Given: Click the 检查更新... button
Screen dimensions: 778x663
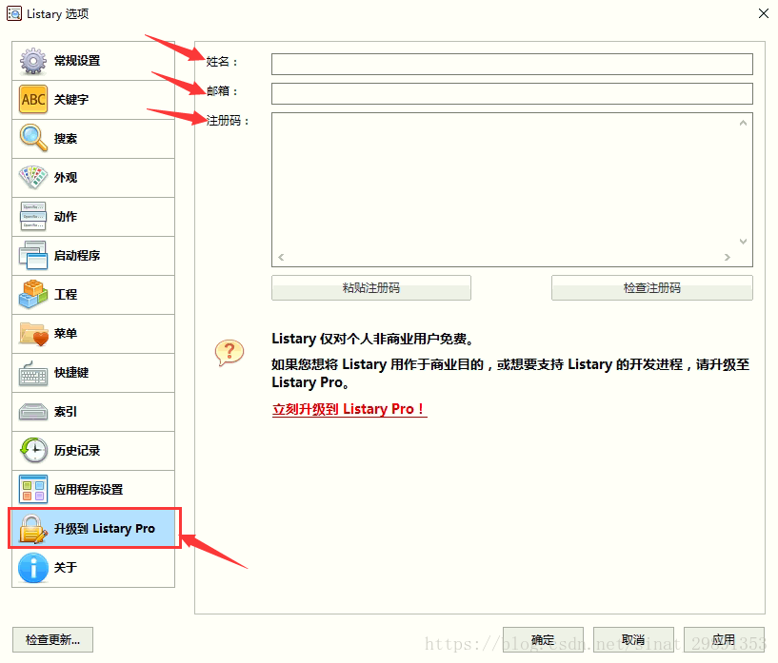Looking at the screenshot, I should 52,640.
